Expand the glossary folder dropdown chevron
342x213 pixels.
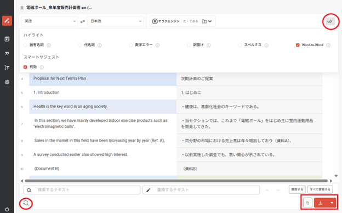(x=210, y=21)
